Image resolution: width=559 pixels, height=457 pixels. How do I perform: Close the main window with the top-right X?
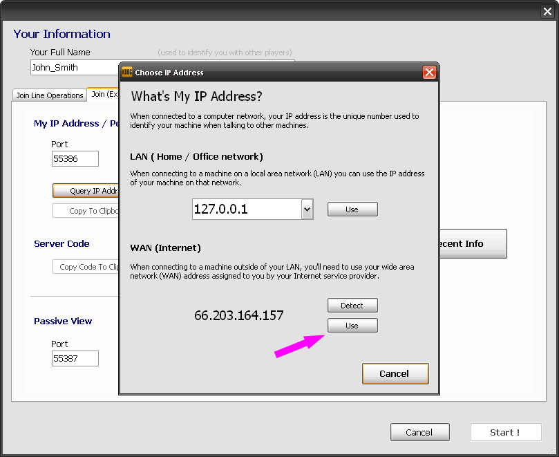(x=547, y=11)
